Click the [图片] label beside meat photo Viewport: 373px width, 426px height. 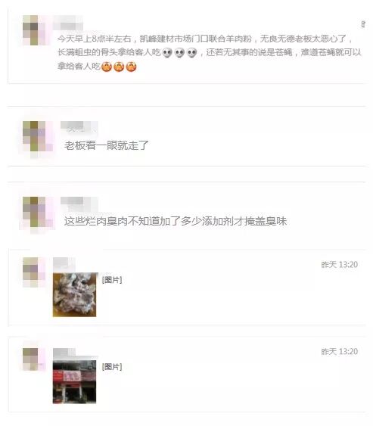pos(112,280)
